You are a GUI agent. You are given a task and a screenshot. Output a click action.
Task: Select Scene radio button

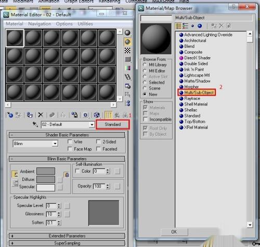(145, 88)
